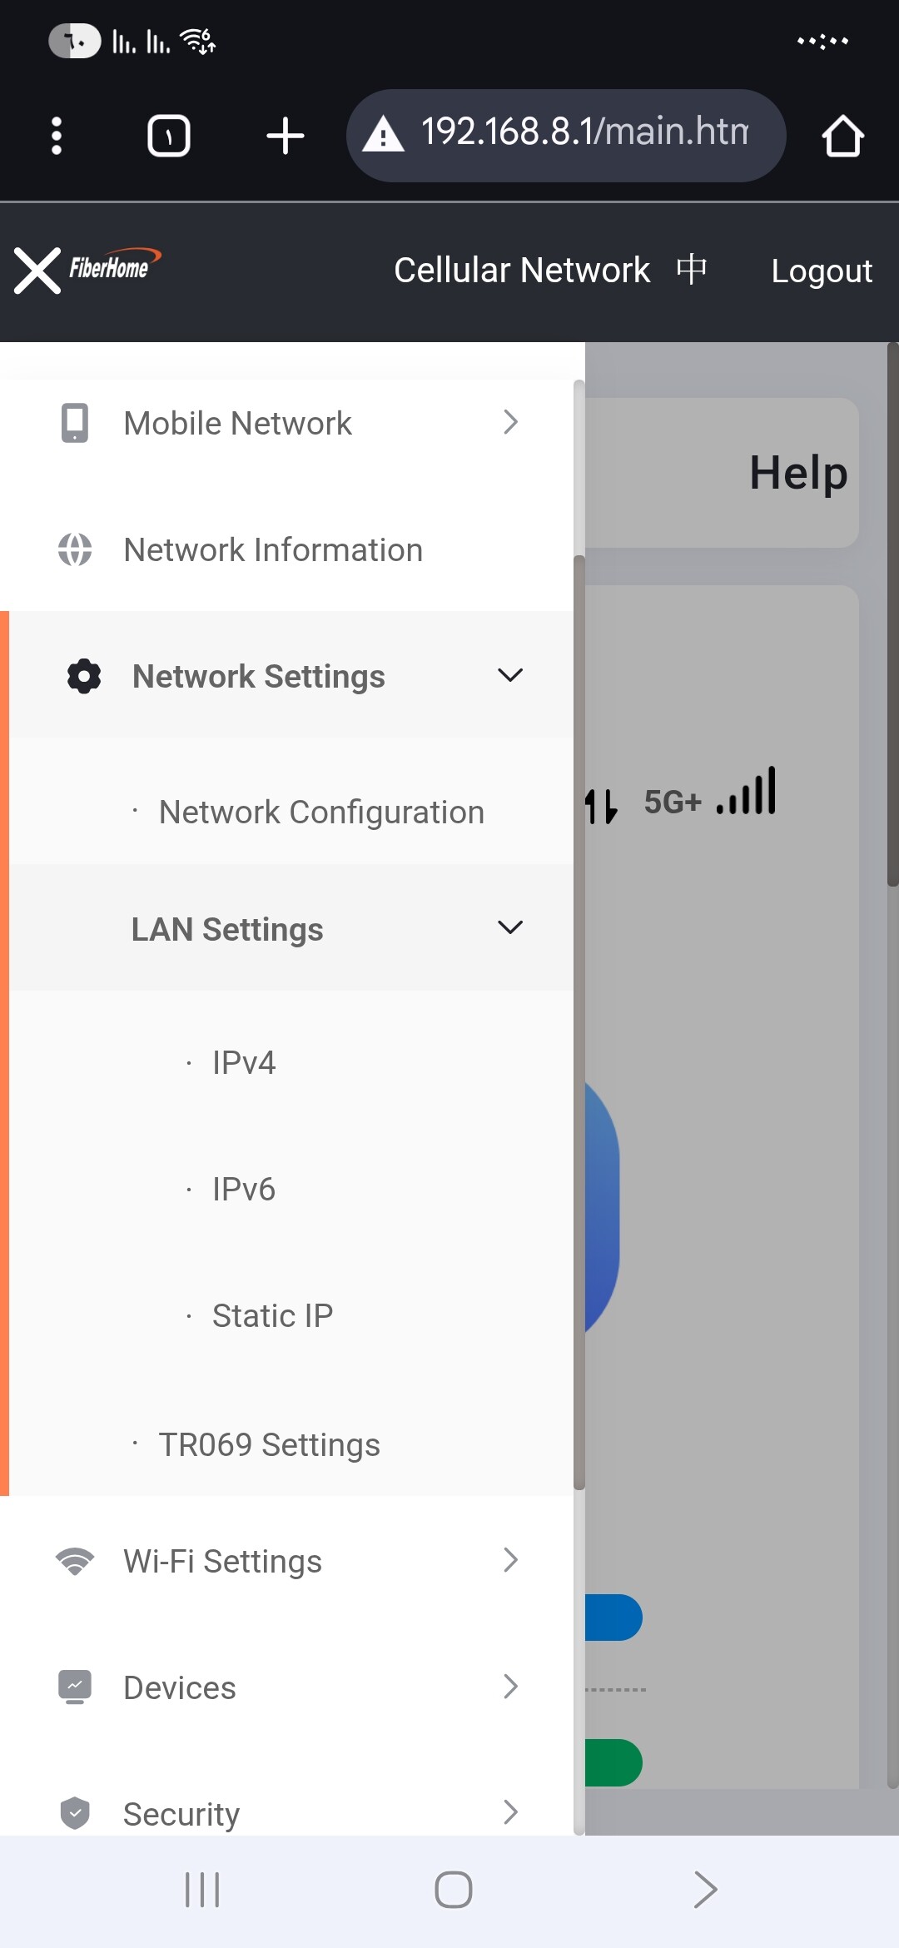Open browser three-dot menu
Viewport: 899px width, 1948px height.
[57, 136]
